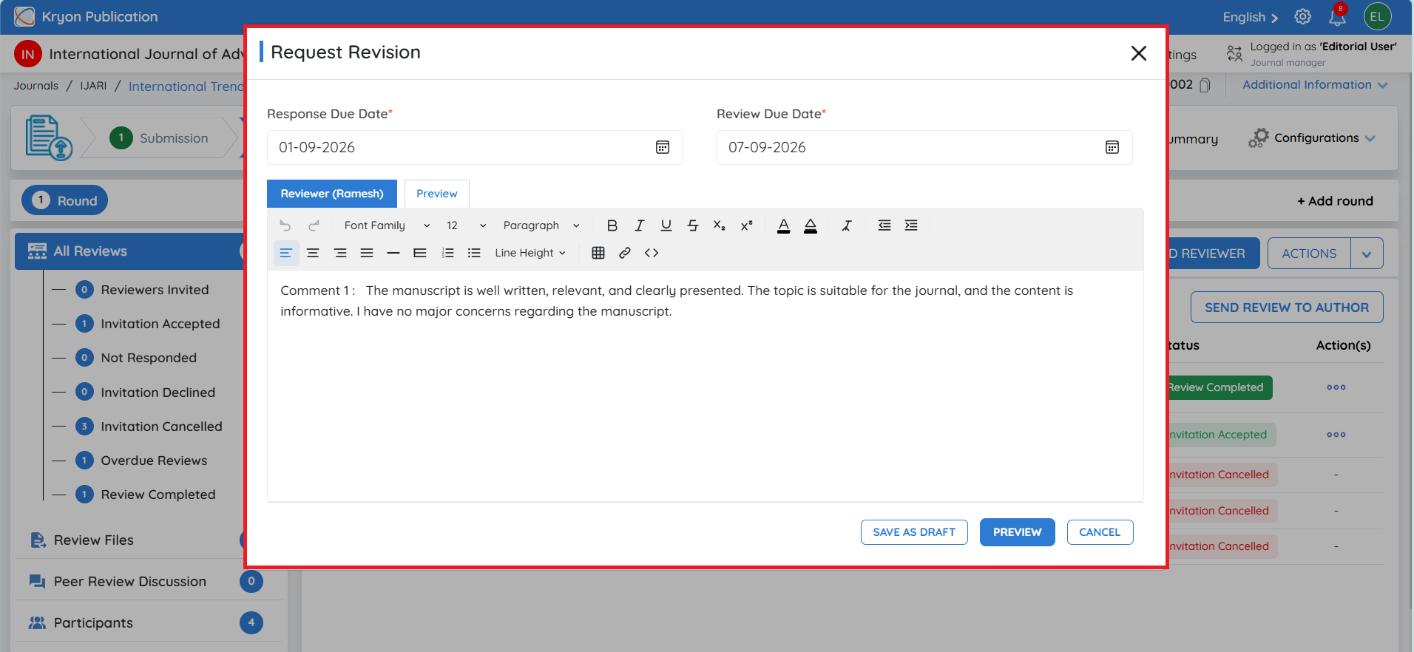Undo the last edit in the editor

tap(285, 225)
